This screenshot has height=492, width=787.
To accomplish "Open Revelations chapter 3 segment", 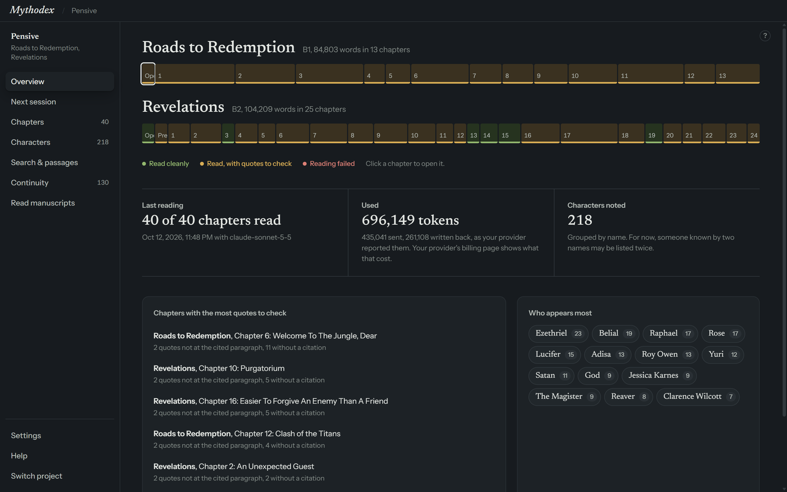I will (x=228, y=133).
